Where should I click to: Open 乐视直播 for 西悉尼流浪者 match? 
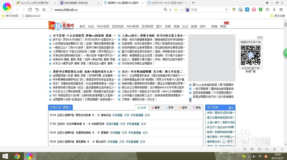tap(117, 115)
